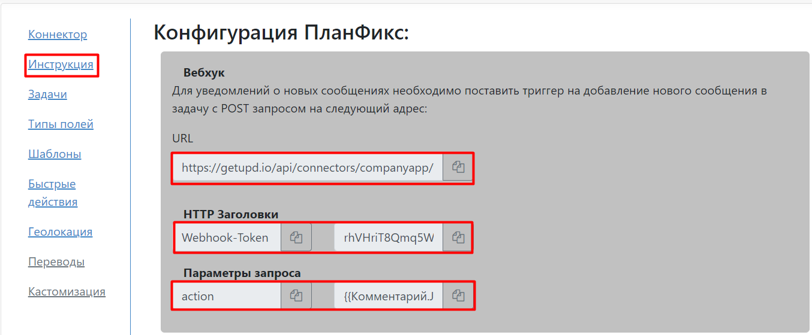Navigate to Шаблоны
812x335 pixels.
[x=55, y=154]
